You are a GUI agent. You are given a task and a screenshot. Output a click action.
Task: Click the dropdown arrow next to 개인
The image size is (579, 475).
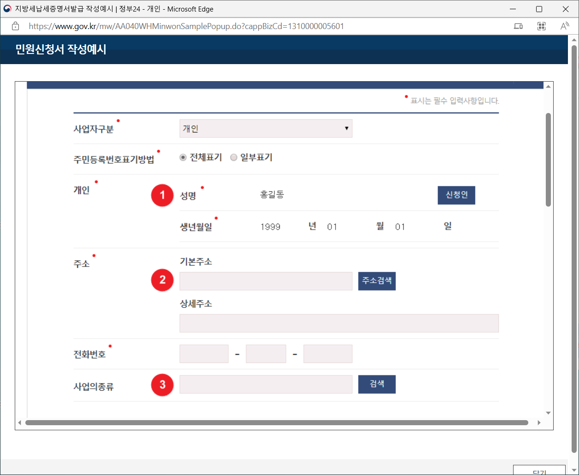(347, 128)
